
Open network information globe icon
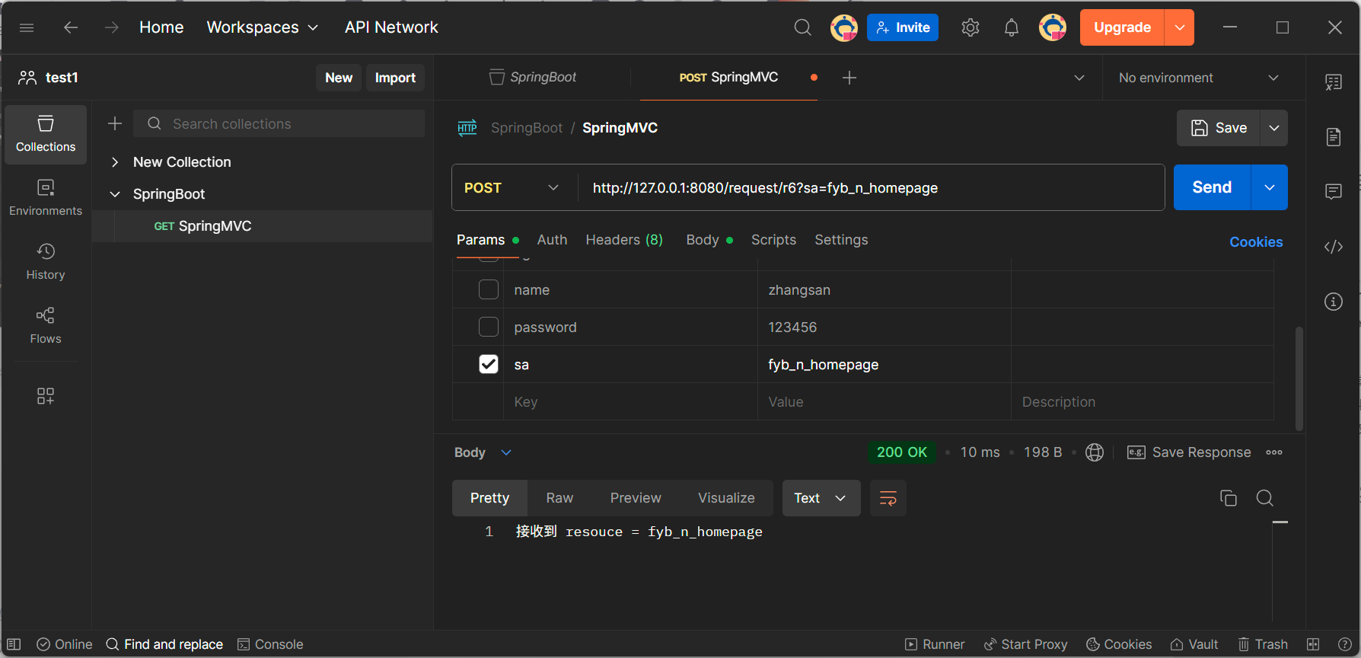click(x=1095, y=452)
